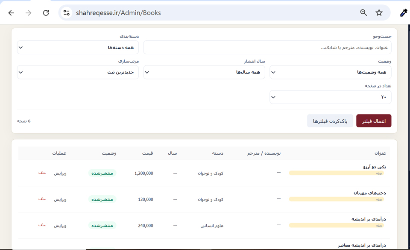410x250 pixels.
Task: Click the browser forward arrow
Action: point(28,13)
